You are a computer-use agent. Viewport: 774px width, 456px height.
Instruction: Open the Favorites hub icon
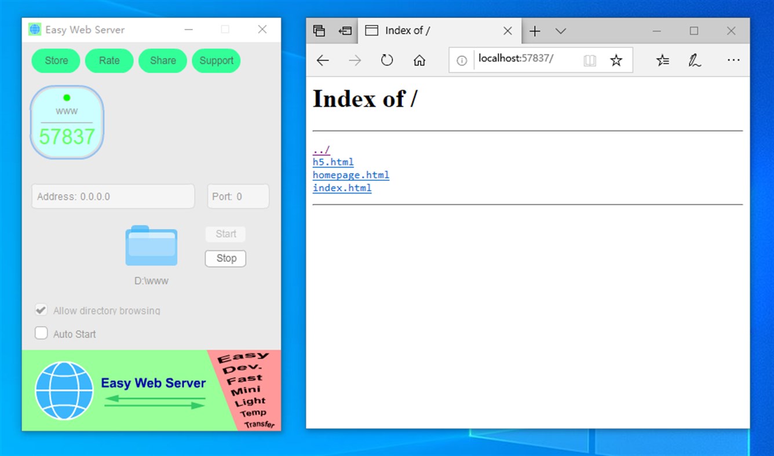[x=662, y=60]
